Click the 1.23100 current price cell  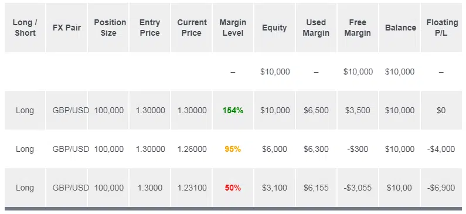click(x=192, y=188)
